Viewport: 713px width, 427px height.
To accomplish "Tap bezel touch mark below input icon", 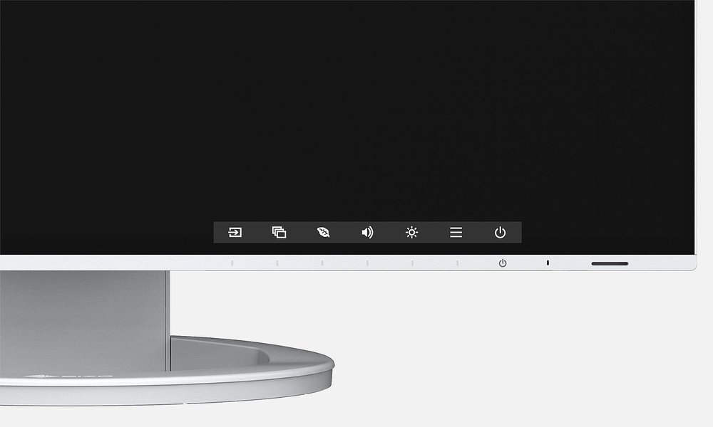I will pyautogui.click(x=232, y=263).
